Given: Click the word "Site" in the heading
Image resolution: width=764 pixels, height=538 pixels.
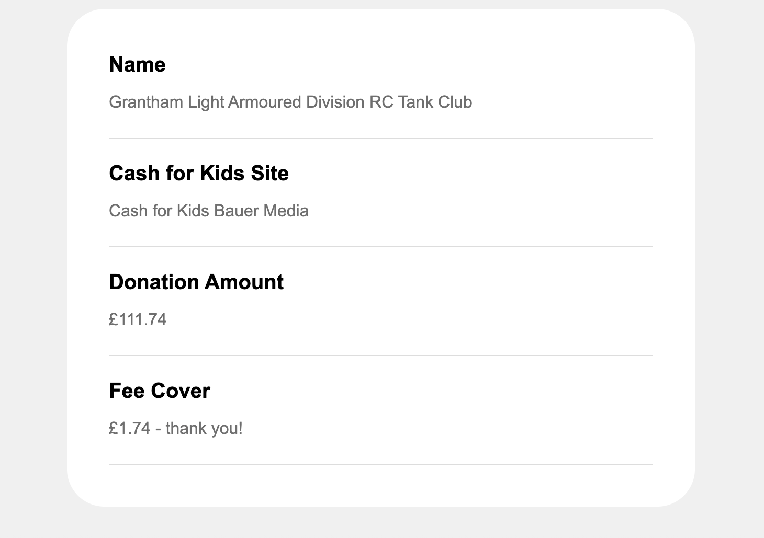Looking at the screenshot, I should 269,174.
